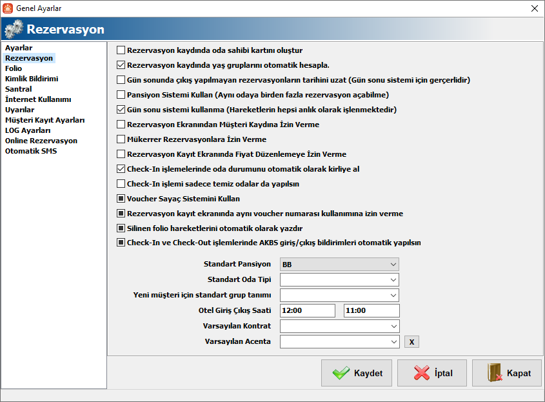545x402 pixels.
Task: Toggle 'aynı voucher numarası kullanımına izin verme' checkbox
Action: tap(121, 214)
